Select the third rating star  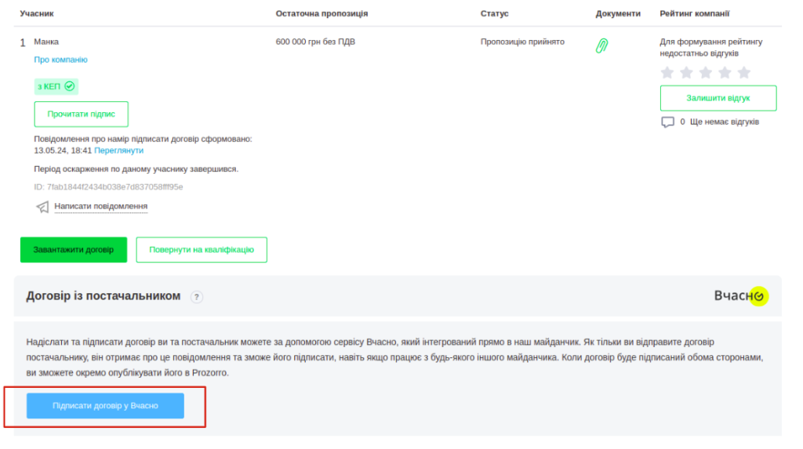706,73
